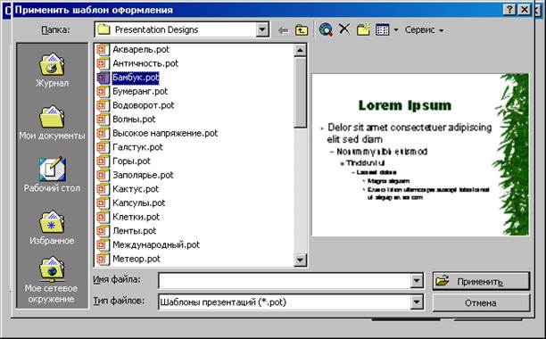This screenshot has height=339, width=546.
Task: Click the icon next to Волны.pot
Action: [103, 119]
